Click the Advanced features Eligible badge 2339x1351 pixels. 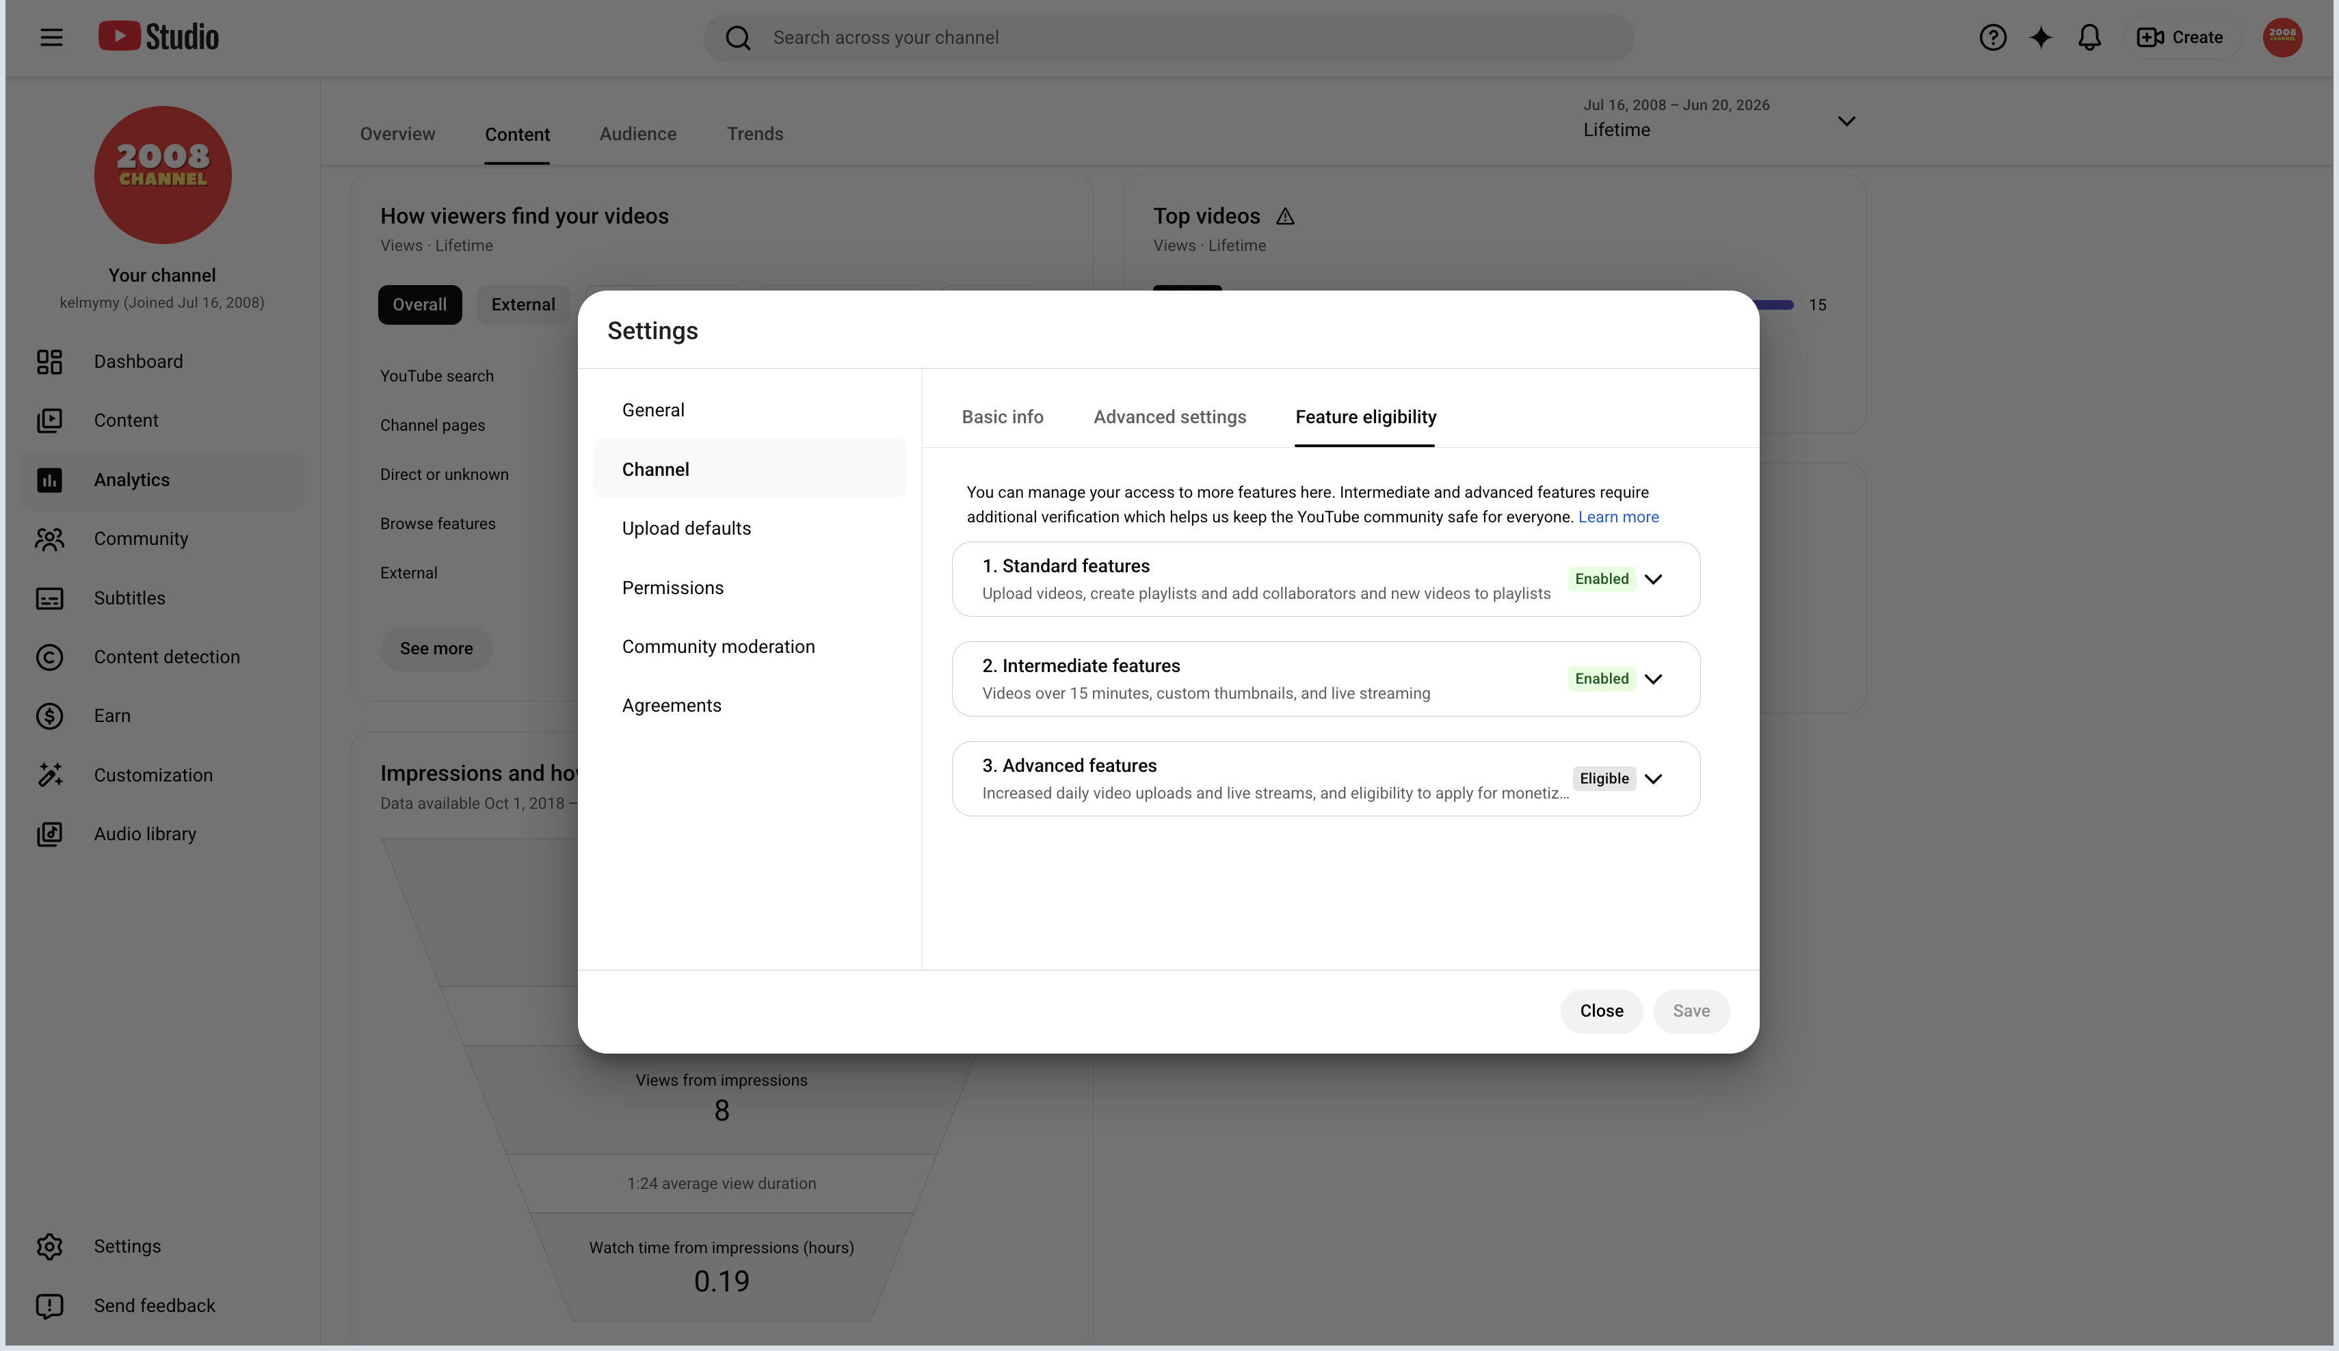[x=1604, y=779]
